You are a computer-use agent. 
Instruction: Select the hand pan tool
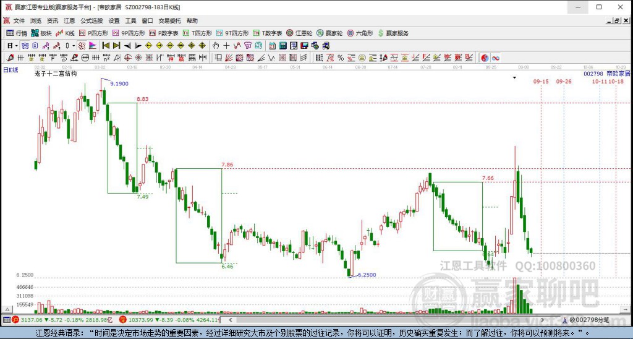click(216, 46)
